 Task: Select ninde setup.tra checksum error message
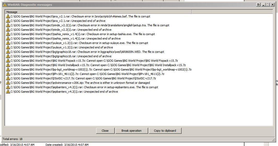tap(90, 25)
